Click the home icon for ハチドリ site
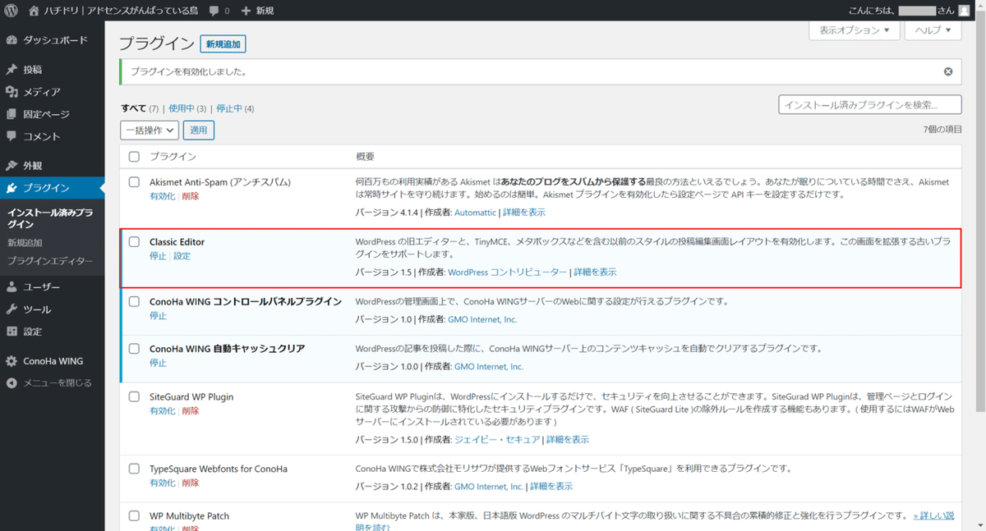 34,11
